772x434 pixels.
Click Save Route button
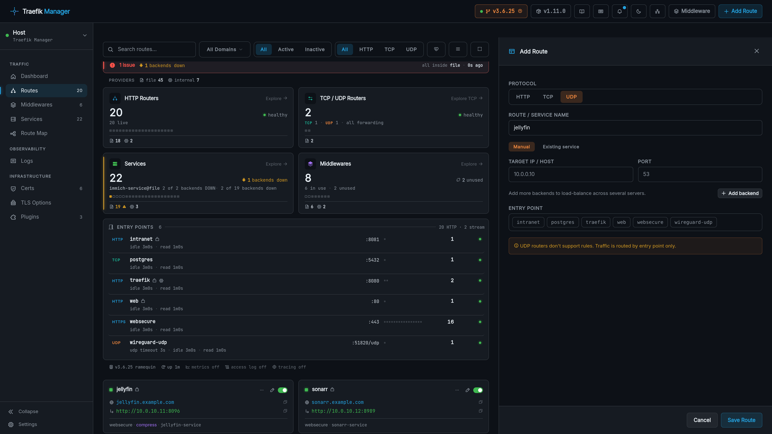tap(741, 420)
